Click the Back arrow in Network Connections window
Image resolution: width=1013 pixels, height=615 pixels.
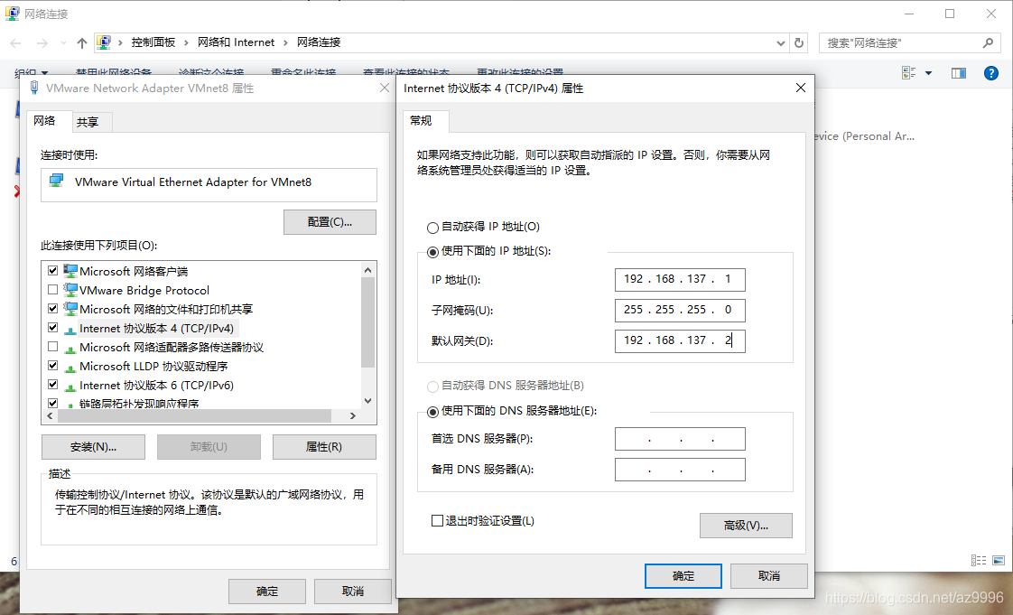16,43
